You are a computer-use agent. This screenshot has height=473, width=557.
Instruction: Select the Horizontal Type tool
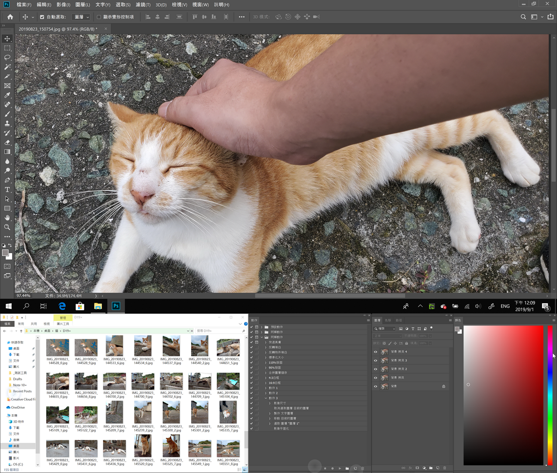[7, 190]
